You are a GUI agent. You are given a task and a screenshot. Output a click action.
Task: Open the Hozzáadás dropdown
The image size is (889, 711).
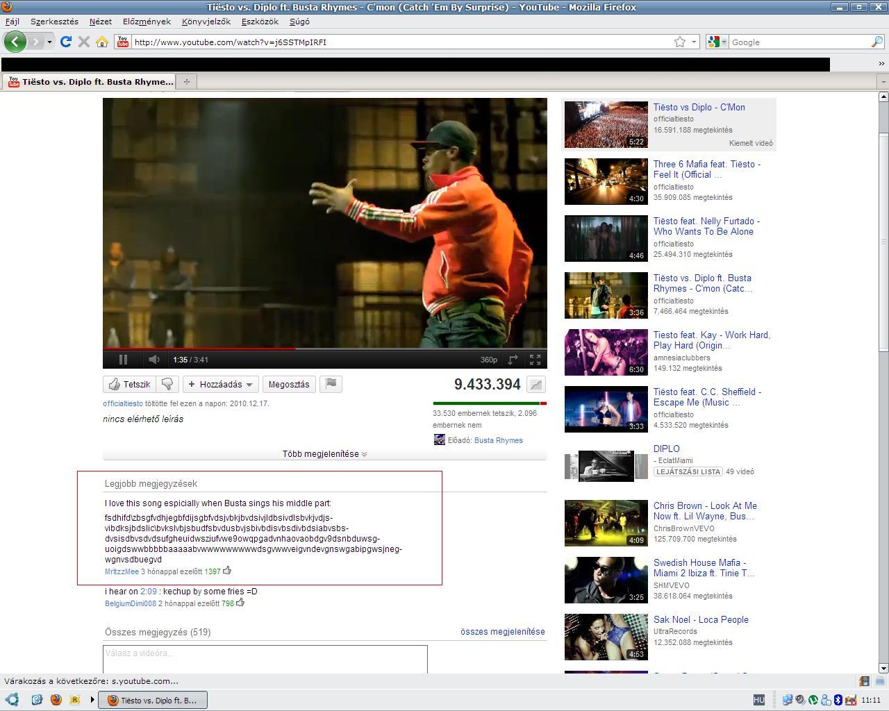click(220, 384)
